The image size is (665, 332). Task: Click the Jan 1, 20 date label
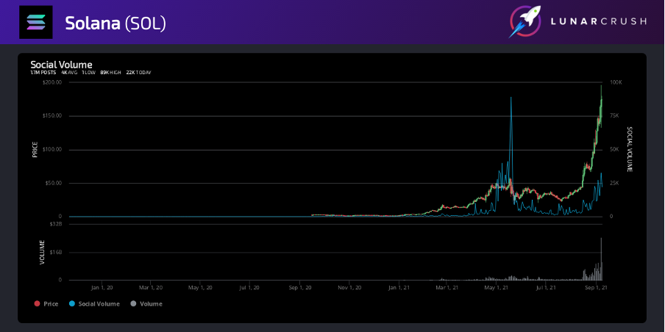102,288
